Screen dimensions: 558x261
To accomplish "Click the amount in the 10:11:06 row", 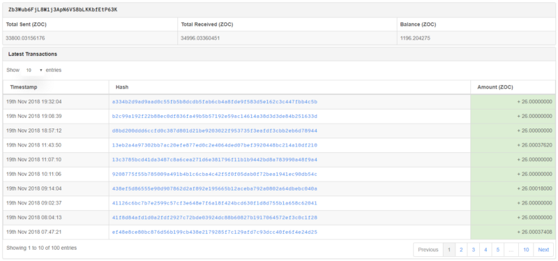I will click(x=534, y=174).
